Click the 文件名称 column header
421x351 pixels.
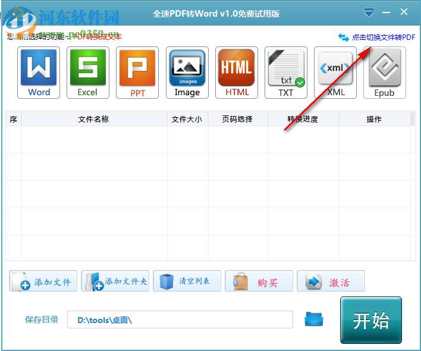click(94, 119)
